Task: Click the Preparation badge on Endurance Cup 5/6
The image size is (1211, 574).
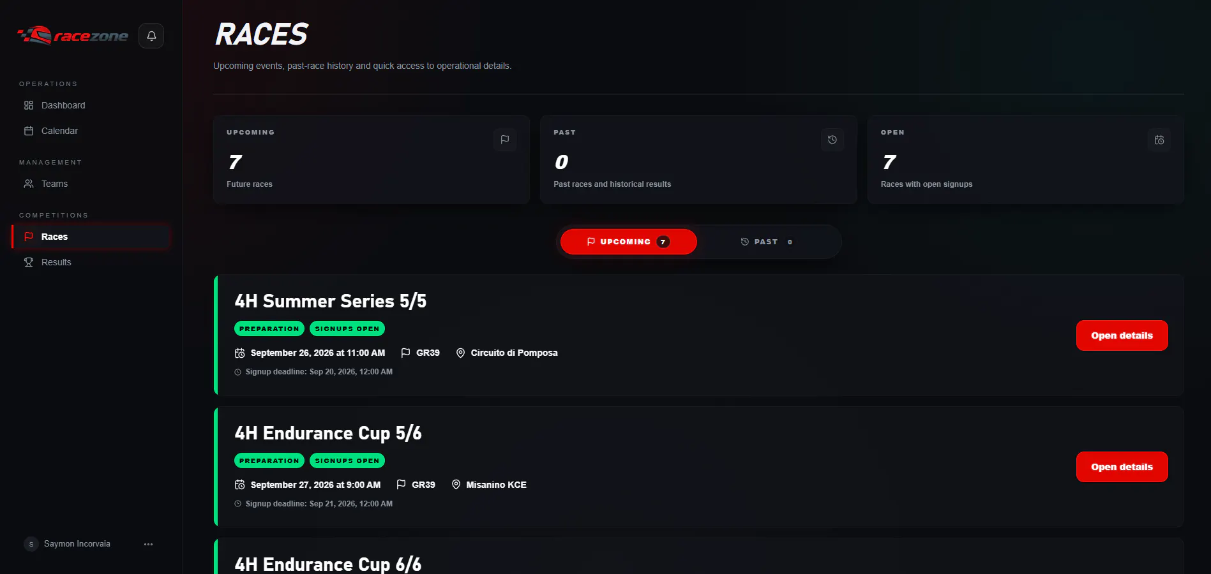Action: pos(269,460)
